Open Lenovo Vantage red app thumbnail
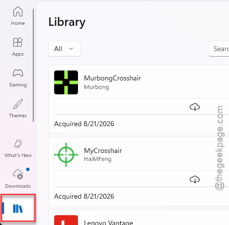 coord(66,220)
